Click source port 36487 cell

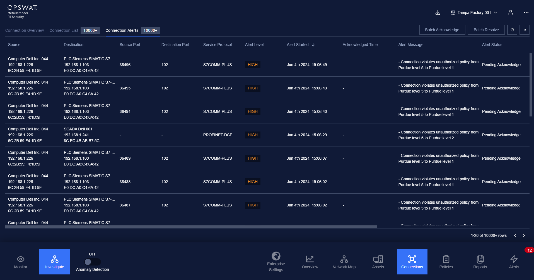pos(125,205)
